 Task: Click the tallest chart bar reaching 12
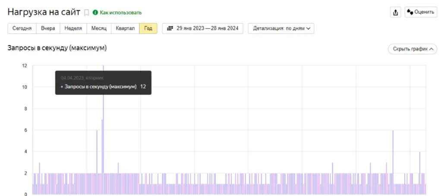pyautogui.click(x=103, y=130)
